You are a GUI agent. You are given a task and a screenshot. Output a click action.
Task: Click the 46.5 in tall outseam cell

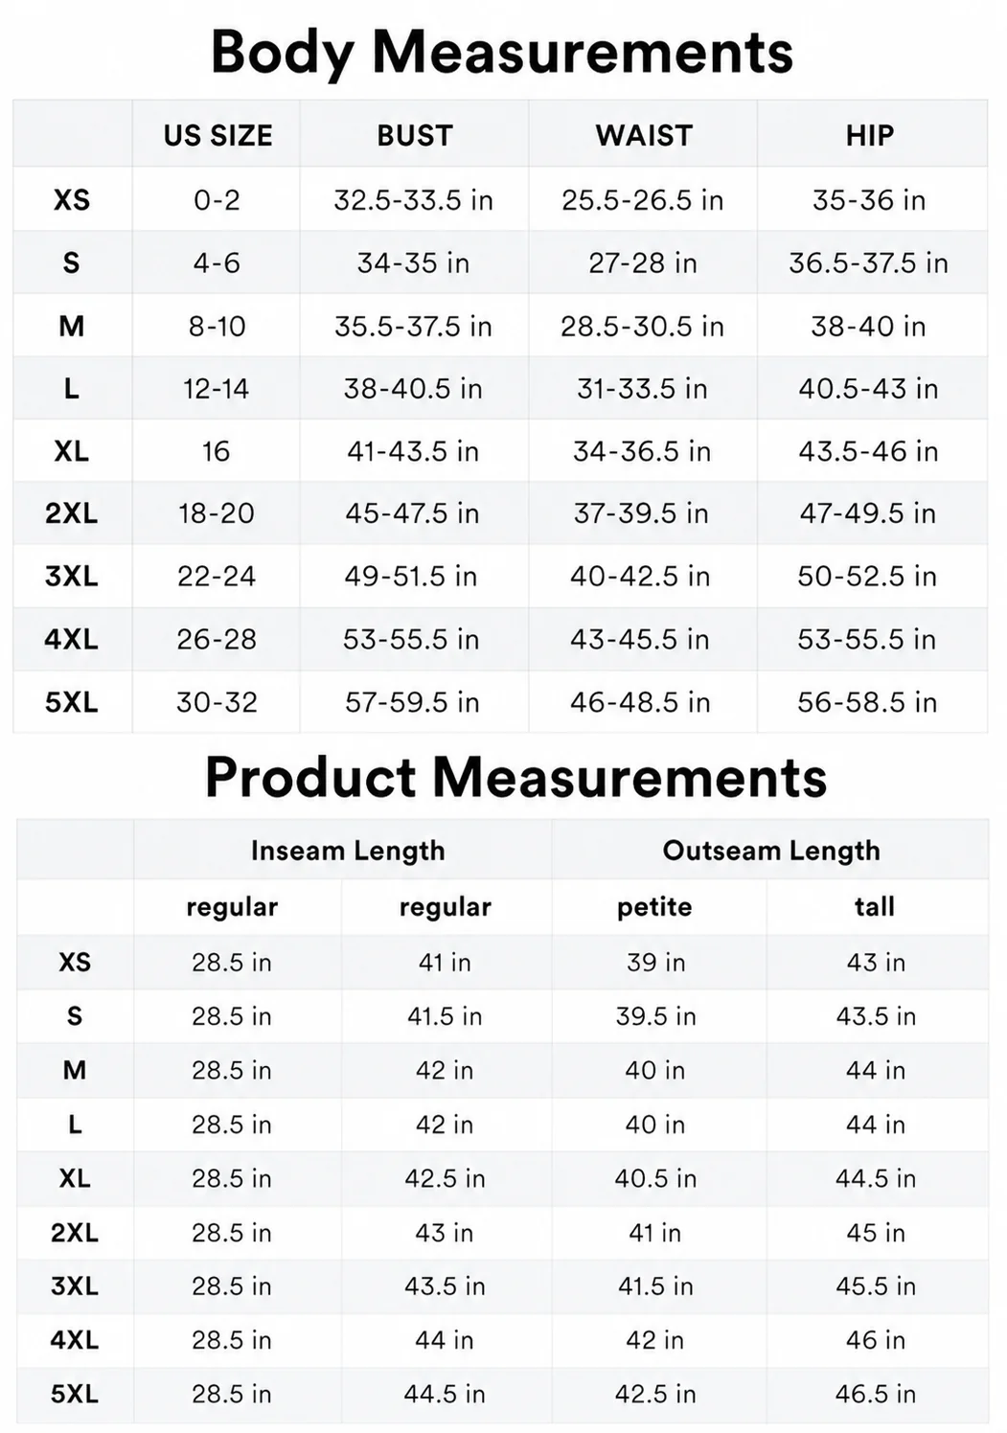click(x=876, y=1394)
